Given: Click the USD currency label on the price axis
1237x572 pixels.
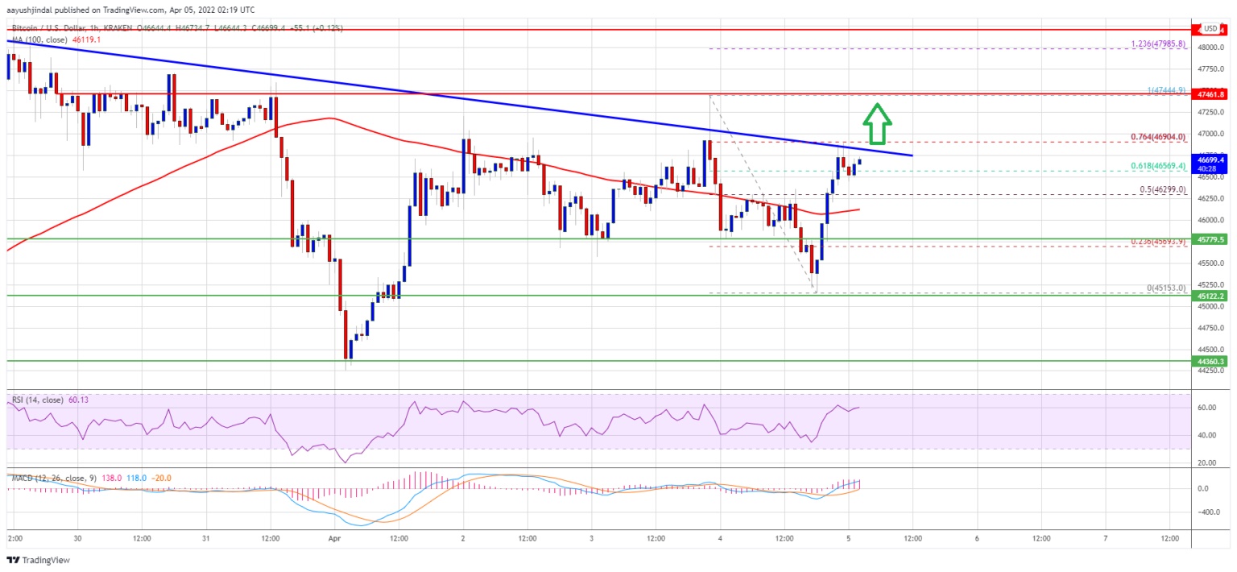Looking at the screenshot, I should pos(1210,29).
